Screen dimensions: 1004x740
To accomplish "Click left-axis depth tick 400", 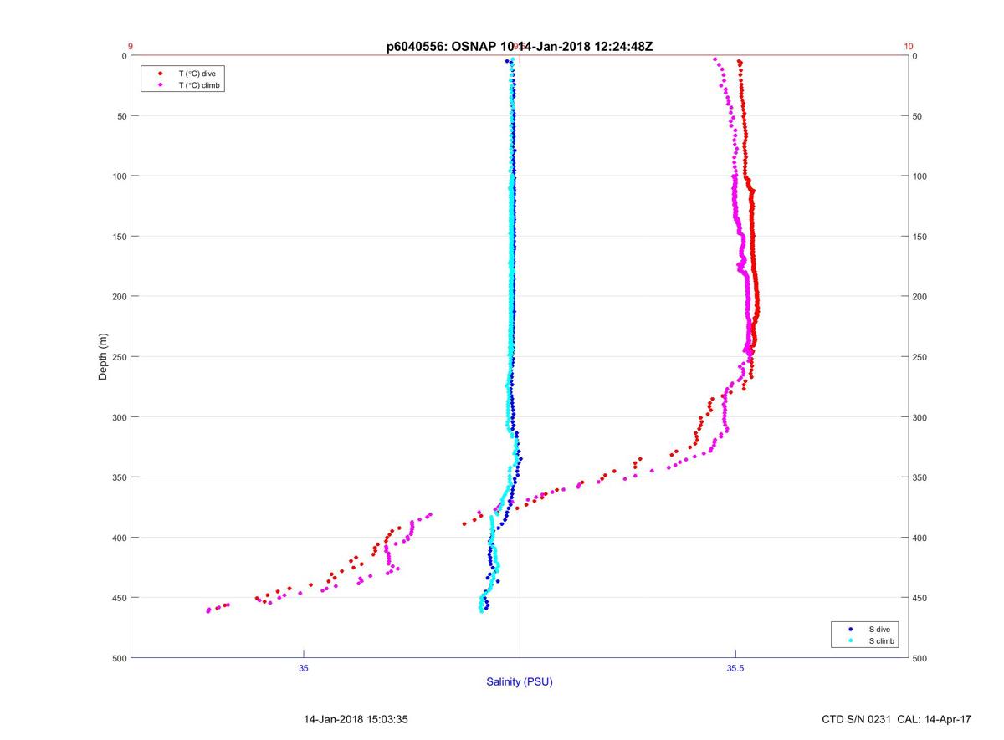I will [118, 538].
